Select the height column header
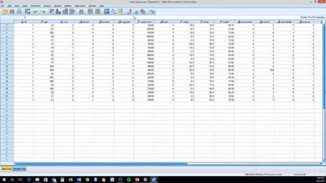Screen dimensions: 326x183 click(x=224, y=22)
